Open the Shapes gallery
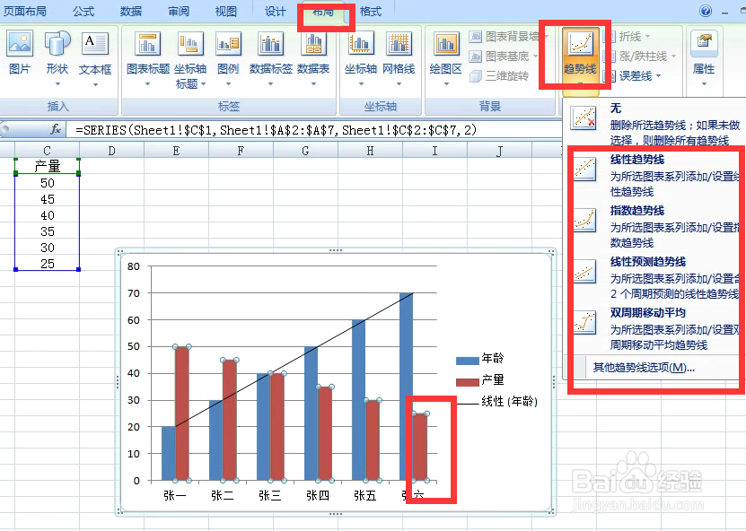This screenshot has width=746, height=531. [57, 58]
